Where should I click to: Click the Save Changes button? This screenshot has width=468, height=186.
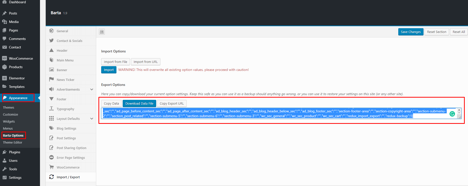point(411,32)
